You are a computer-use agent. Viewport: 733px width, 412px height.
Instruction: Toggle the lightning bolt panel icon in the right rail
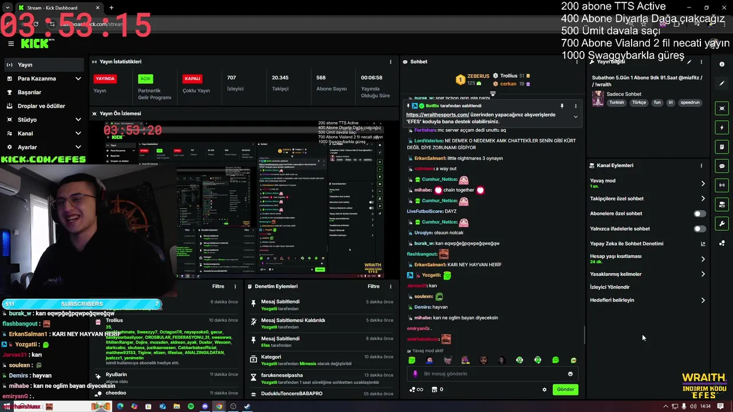pos(722,128)
